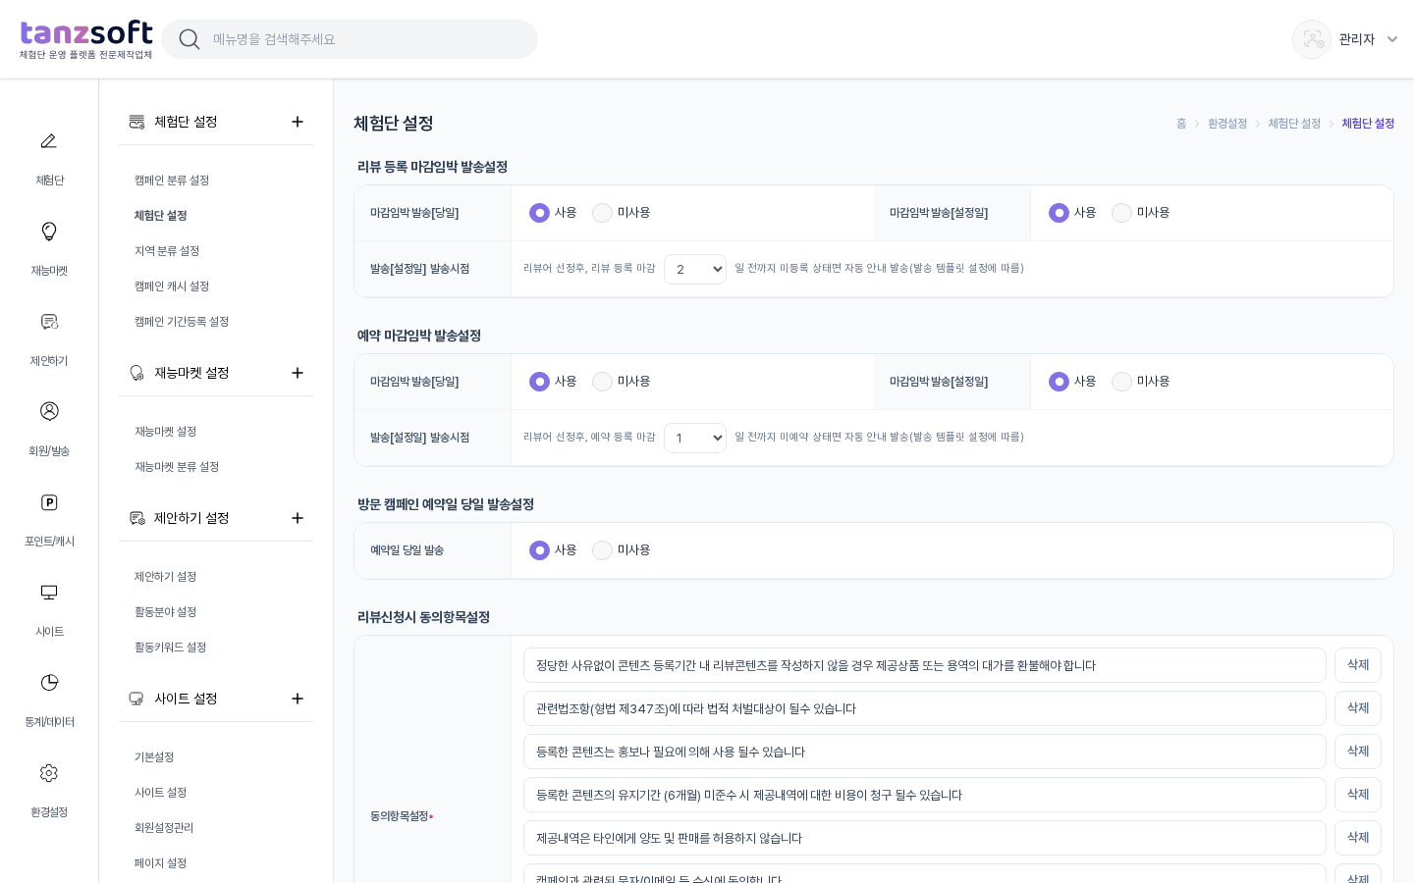Open 활동키워드 설정 menu item
The image size is (1414, 883).
pos(170,648)
